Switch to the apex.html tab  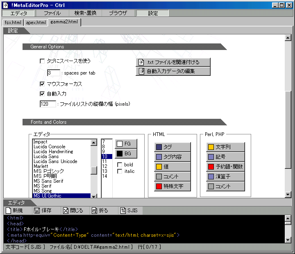(x=36, y=23)
